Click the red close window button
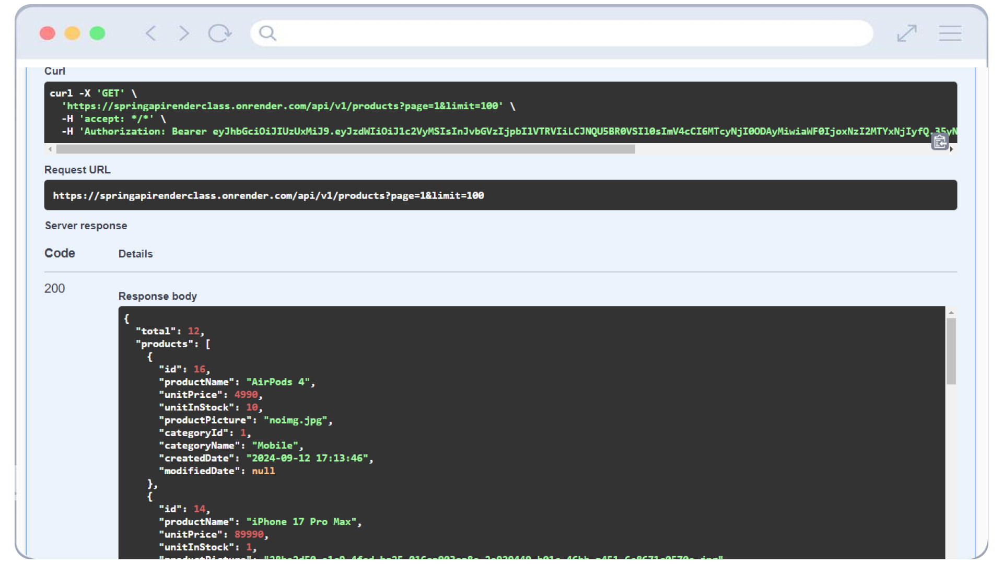This screenshot has width=1003, height=564. click(48, 33)
